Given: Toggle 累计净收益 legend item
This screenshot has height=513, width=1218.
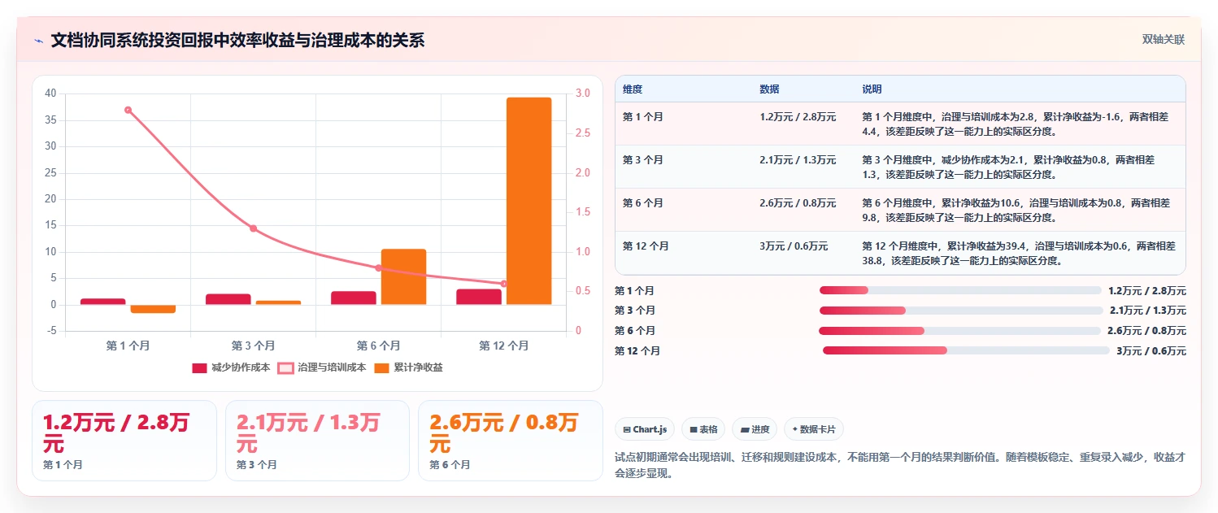Looking at the screenshot, I should click(x=408, y=367).
